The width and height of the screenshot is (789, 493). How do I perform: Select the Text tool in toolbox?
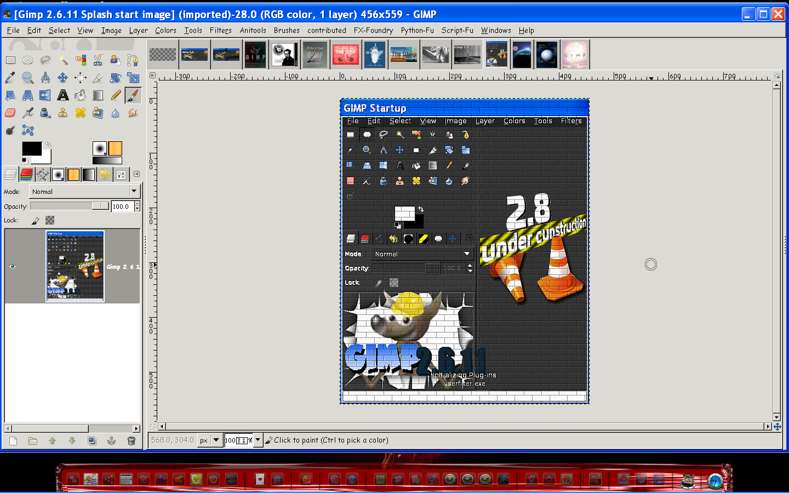point(63,95)
